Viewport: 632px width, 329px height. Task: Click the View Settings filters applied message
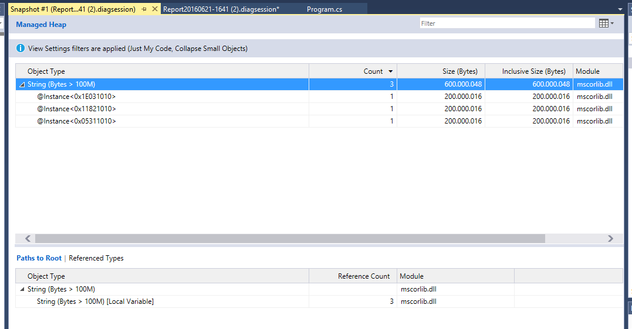[138, 48]
